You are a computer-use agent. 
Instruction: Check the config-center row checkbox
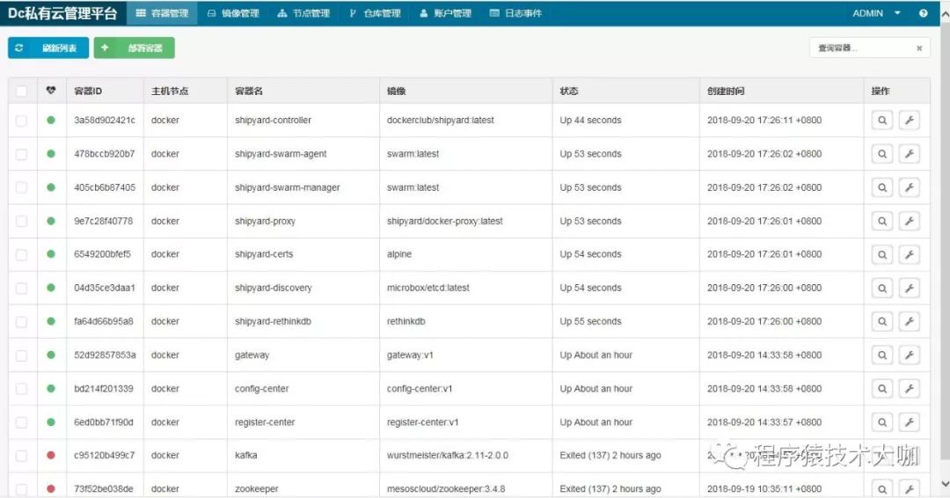pos(21,389)
